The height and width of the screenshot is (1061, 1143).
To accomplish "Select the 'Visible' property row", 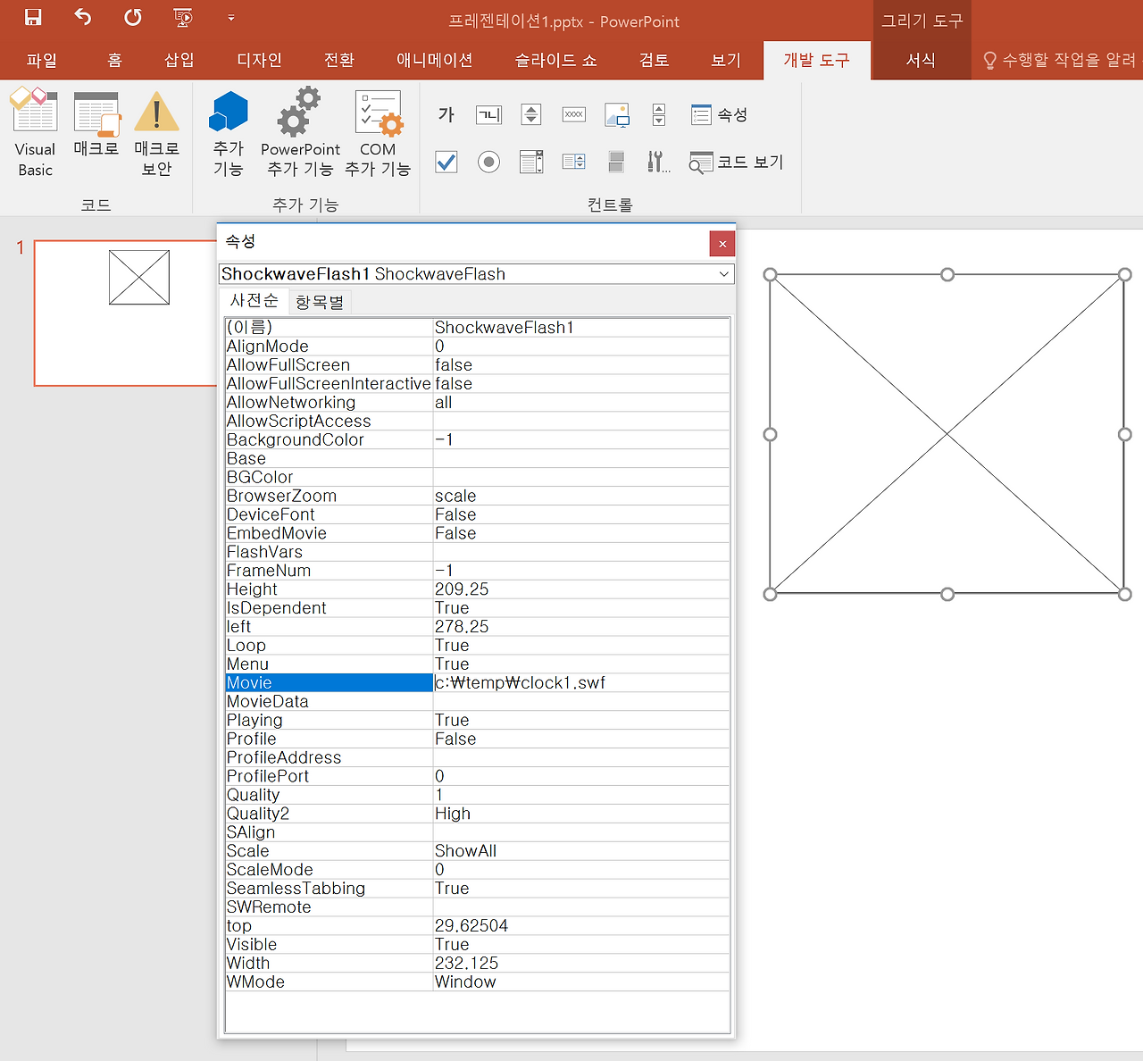I will [x=477, y=945].
